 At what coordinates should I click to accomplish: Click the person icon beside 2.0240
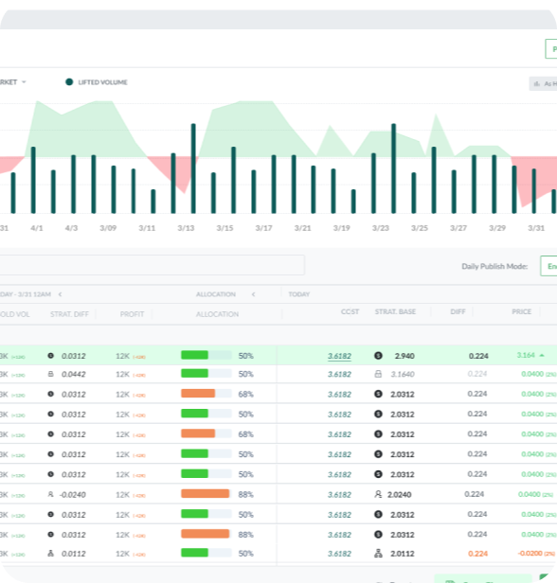coord(378,494)
